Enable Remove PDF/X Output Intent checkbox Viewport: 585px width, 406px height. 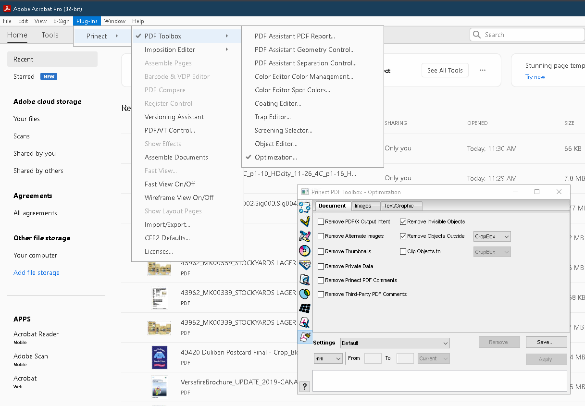321,221
